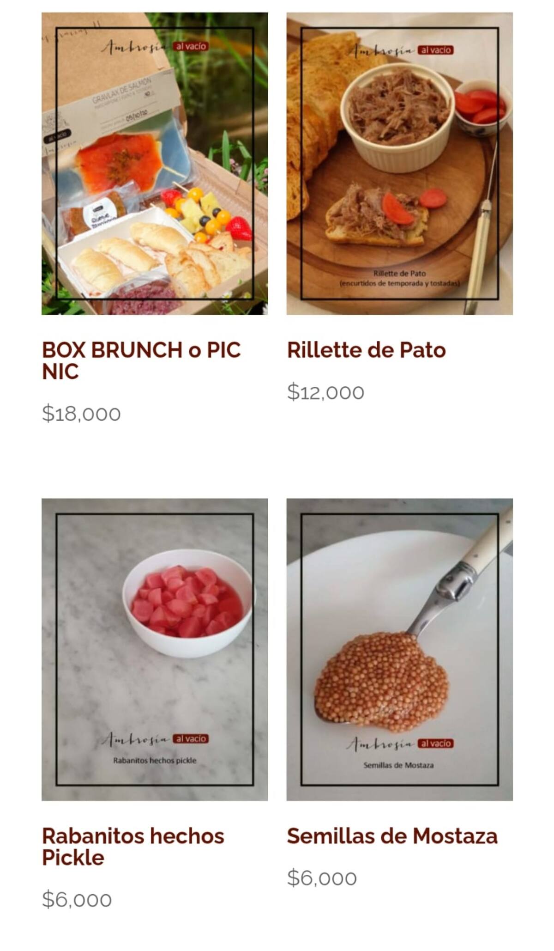Click the $6,000 price under Rabanitos hechos Pickle

[77, 899]
